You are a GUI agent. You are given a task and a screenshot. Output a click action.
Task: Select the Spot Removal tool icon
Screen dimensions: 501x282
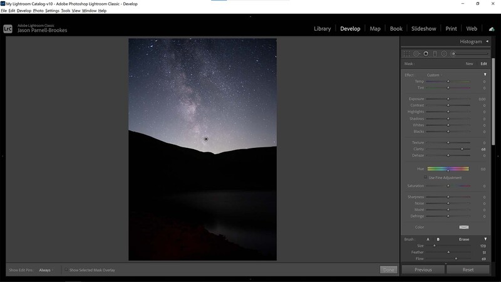[416, 54]
